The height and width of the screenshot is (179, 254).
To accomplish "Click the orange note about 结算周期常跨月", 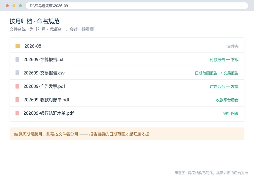I will coord(127,134).
